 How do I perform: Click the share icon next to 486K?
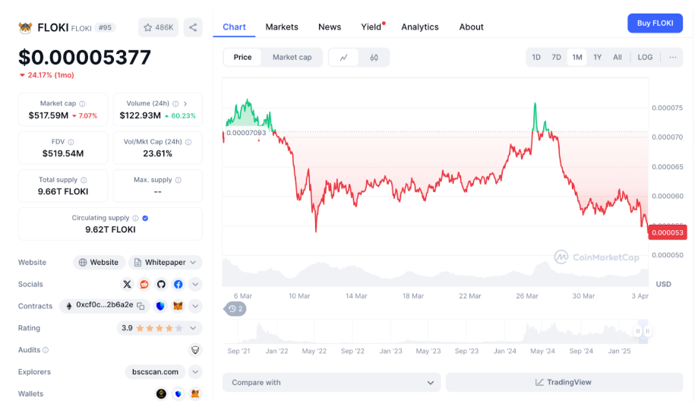coord(193,27)
